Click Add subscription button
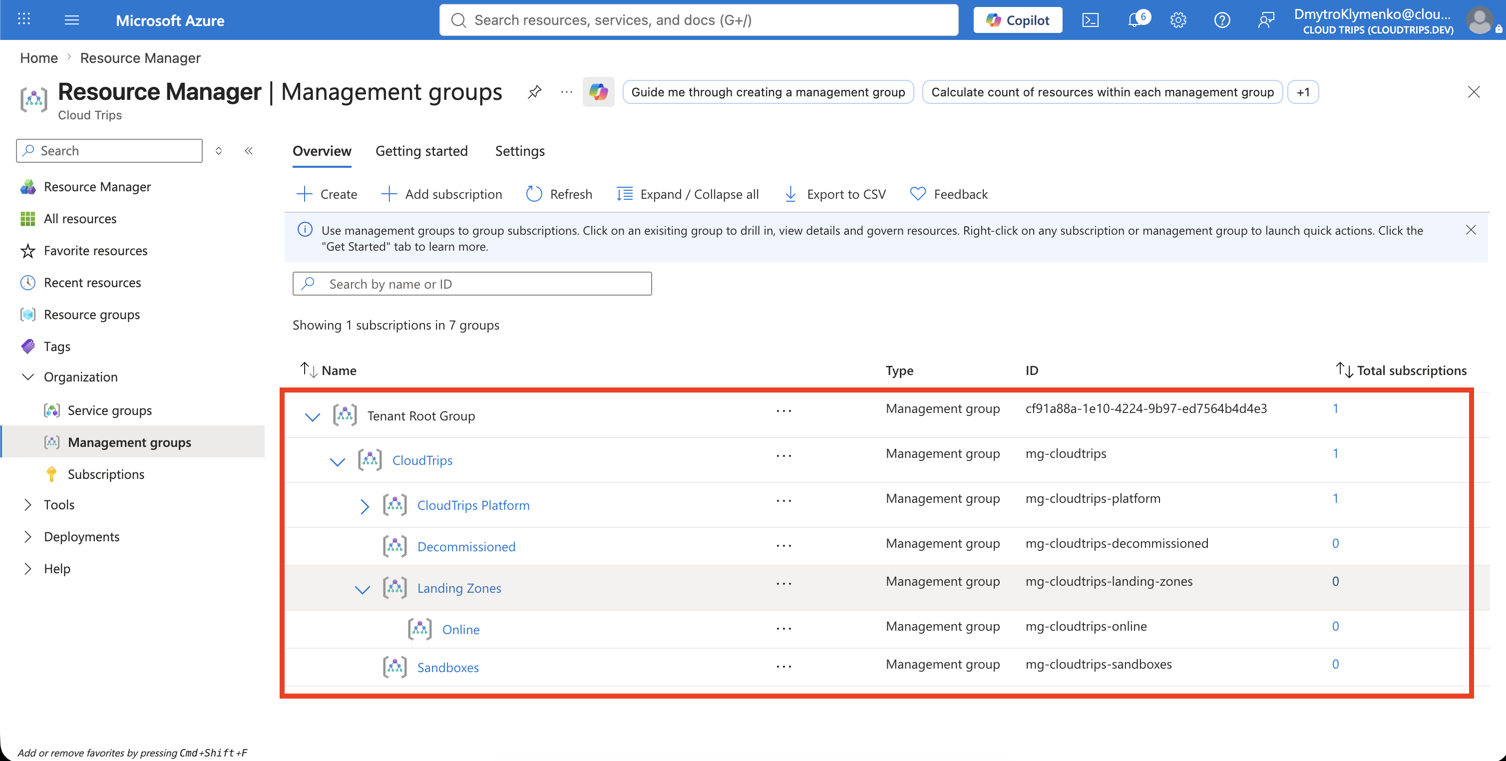1506x761 pixels. coord(441,194)
